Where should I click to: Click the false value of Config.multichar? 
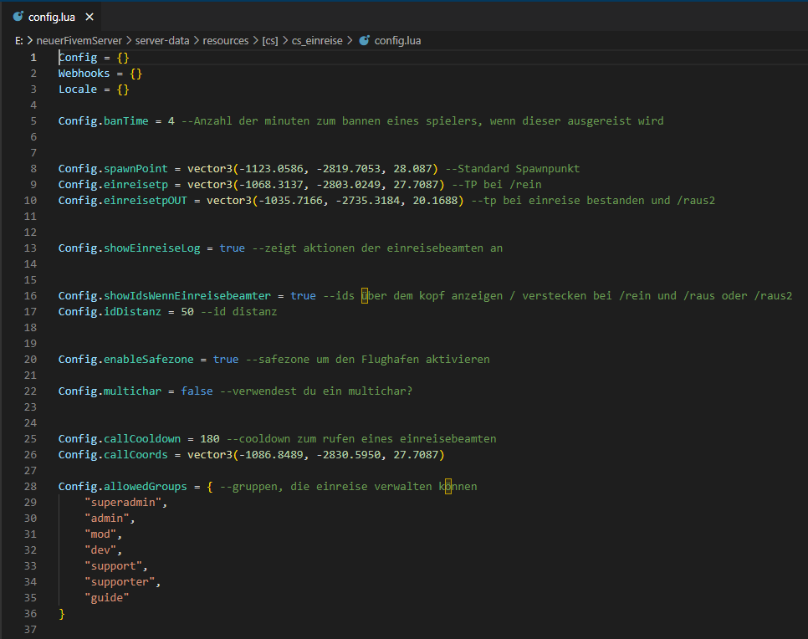pos(197,391)
